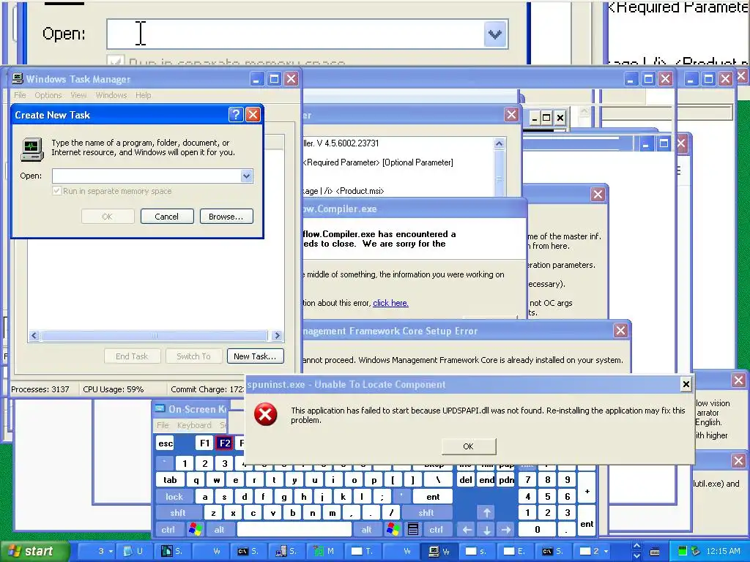
Task: Click the keyboard icon on the language bar
Action: [655, 552]
